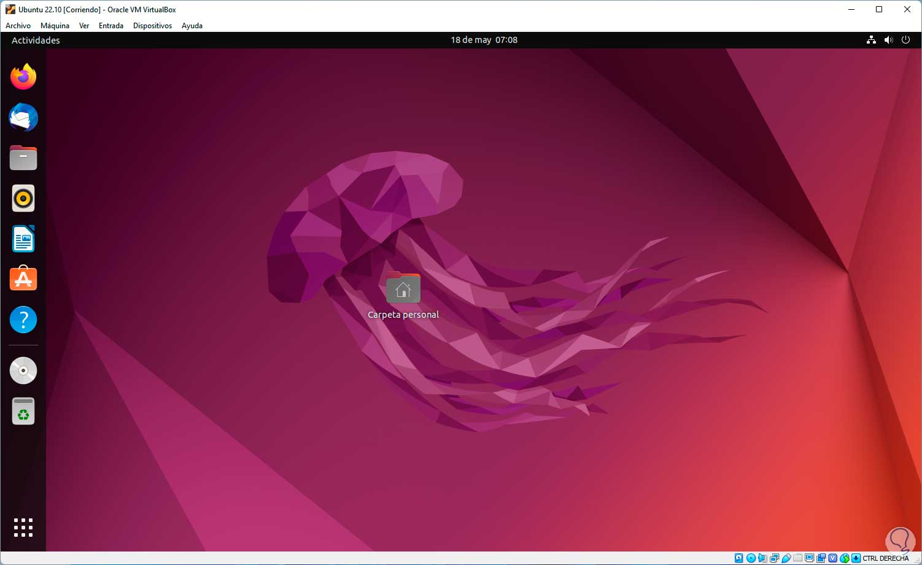Launch Rhythmbox music player
The image size is (922, 565).
pos(23,198)
